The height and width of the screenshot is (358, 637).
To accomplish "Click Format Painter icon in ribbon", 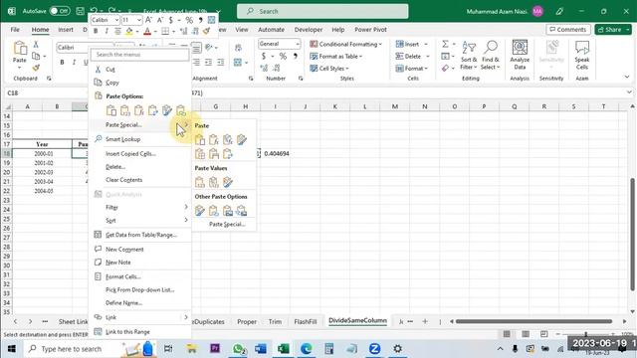I will click(x=36, y=68).
